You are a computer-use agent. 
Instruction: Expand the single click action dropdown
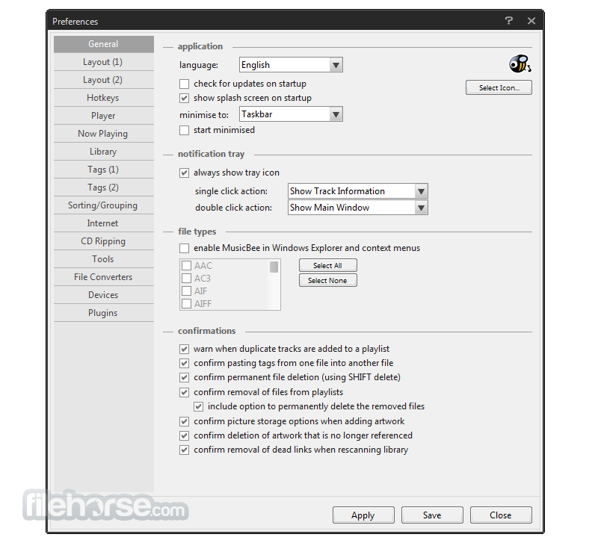358,191
